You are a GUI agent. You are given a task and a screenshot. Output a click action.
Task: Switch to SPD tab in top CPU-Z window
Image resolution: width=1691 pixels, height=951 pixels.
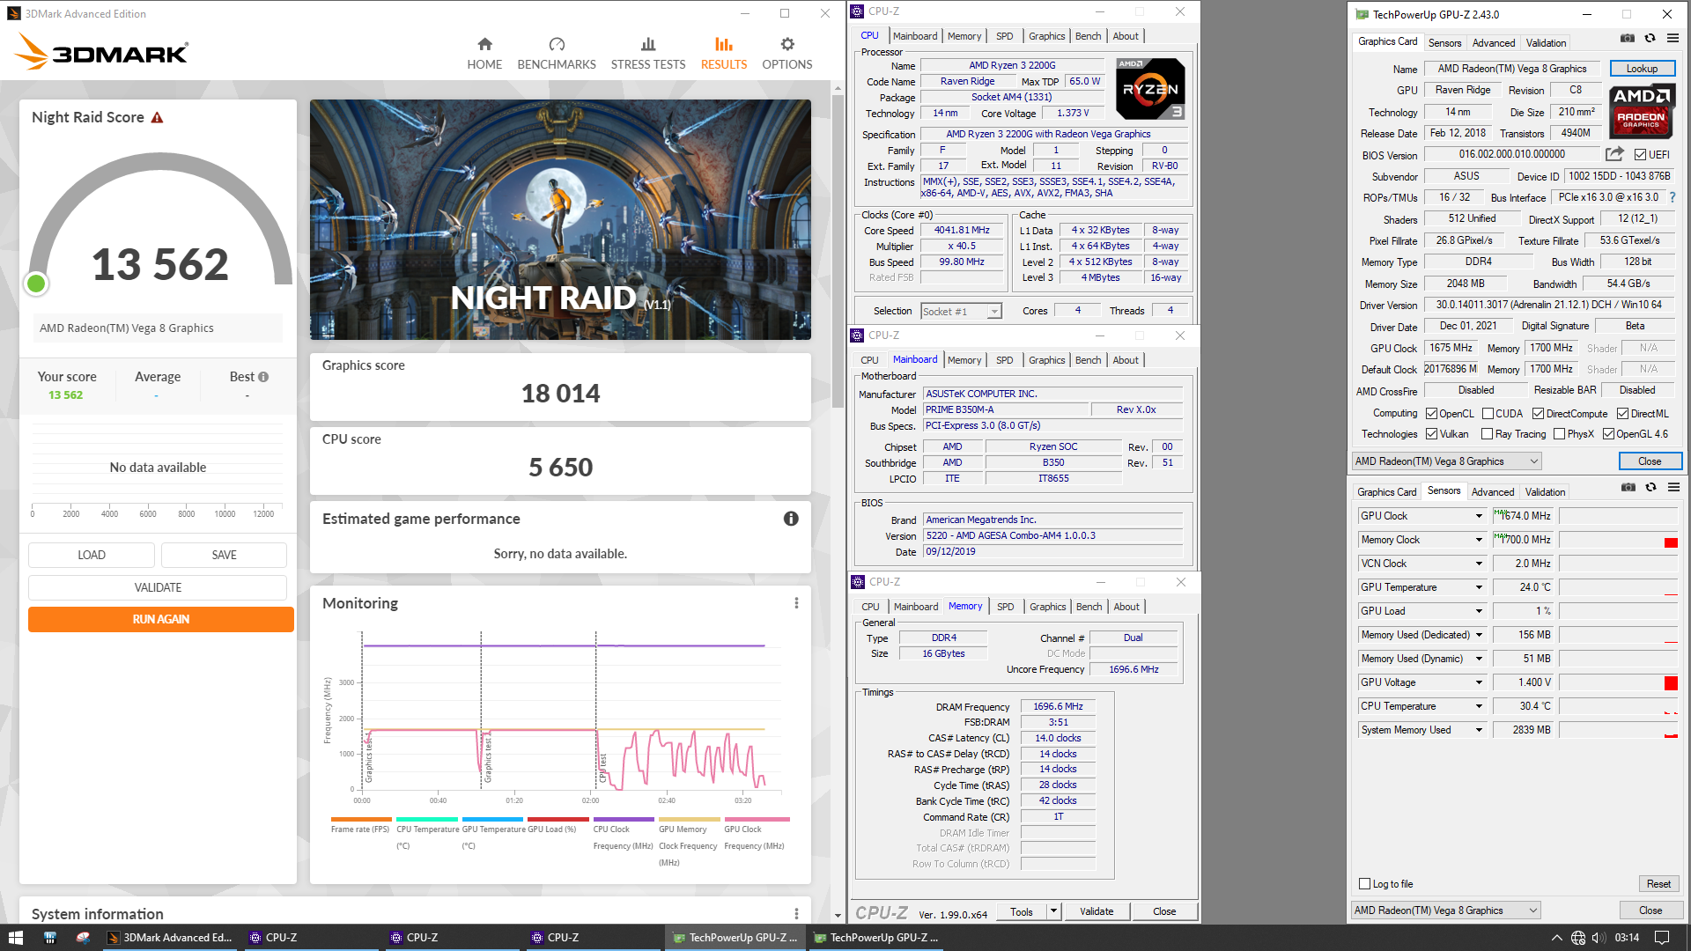click(1004, 36)
